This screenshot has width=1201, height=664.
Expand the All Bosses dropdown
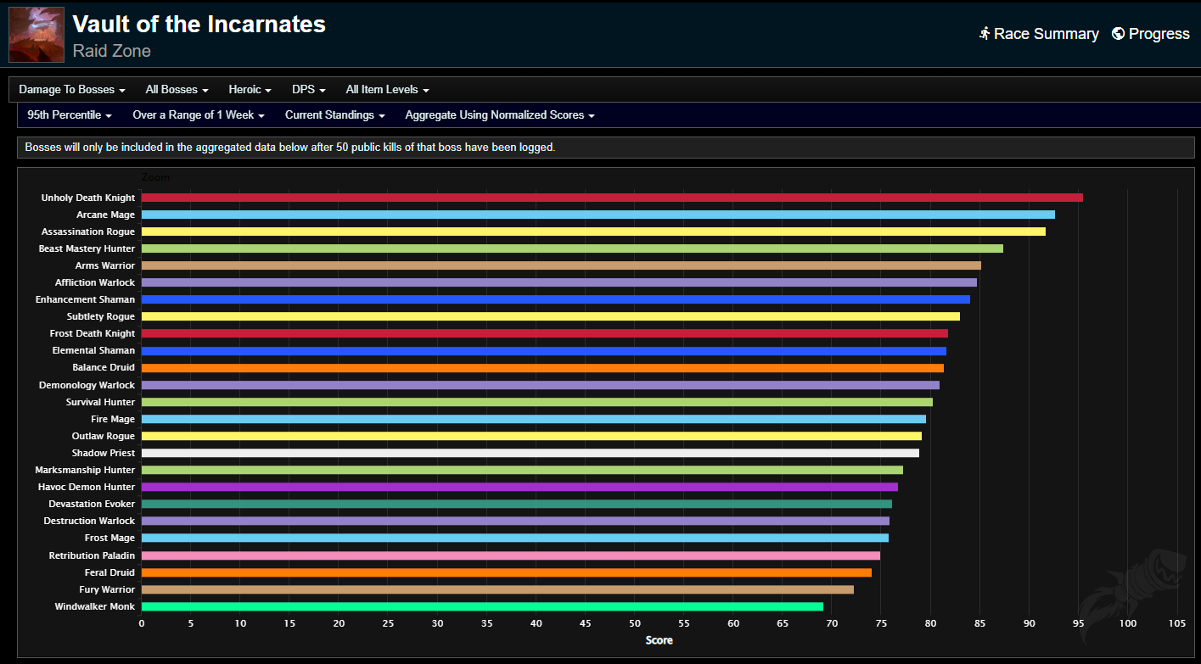point(177,89)
